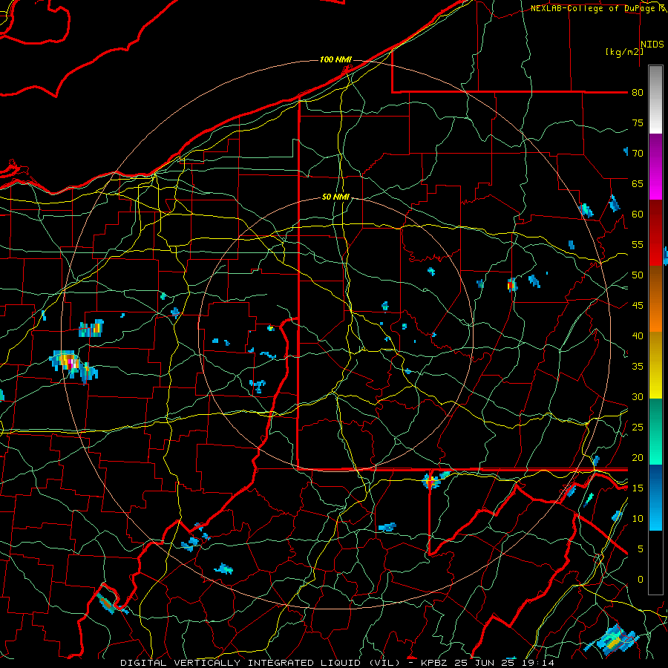Viewport: 668px width, 668px height.
Task: Click the yellow band of the VIL scale
Action: point(655,365)
